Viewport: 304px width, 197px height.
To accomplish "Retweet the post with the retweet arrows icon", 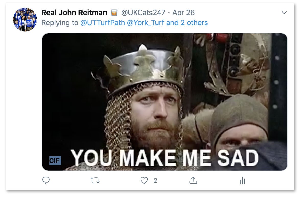I will click(95, 181).
